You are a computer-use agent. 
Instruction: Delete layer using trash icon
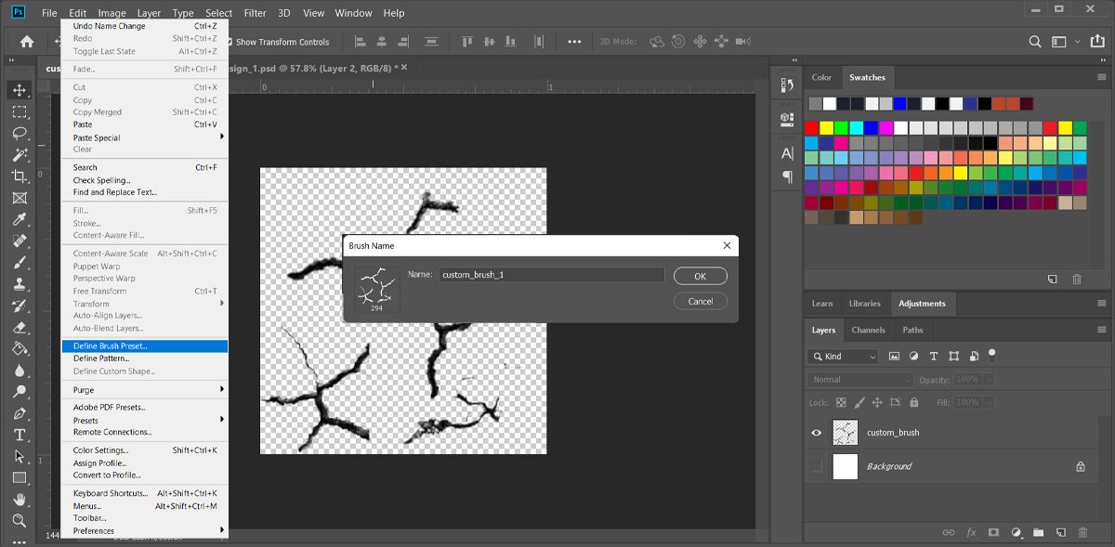point(1082,533)
